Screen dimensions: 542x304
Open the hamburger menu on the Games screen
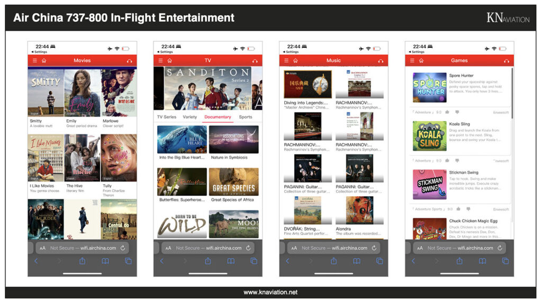[x=412, y=61]
